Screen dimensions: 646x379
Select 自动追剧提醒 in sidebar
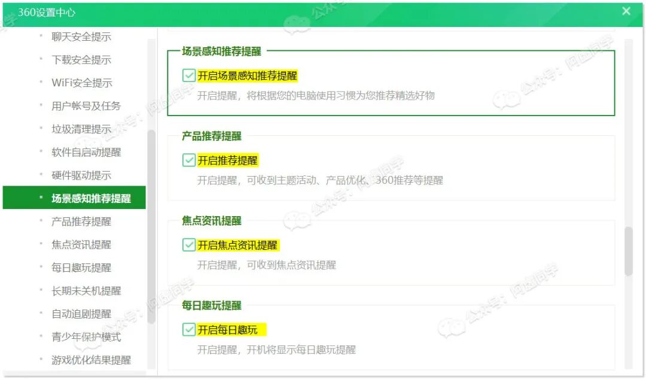[81, 314]
